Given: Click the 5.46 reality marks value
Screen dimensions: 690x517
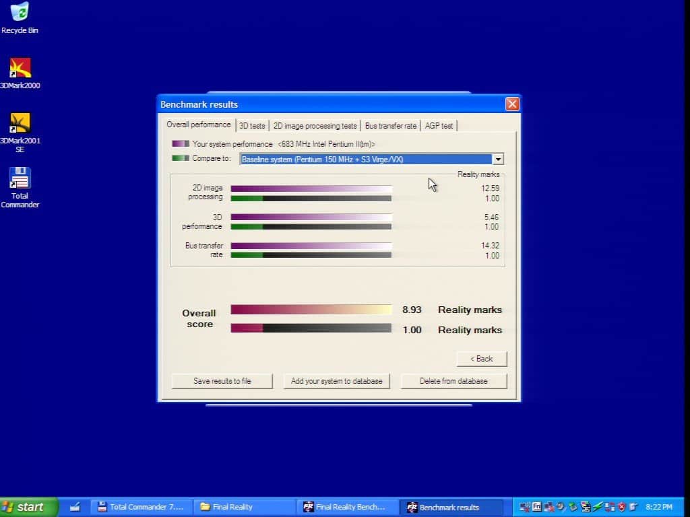Looking at the screenshot, I should click(x=491, y=217).
